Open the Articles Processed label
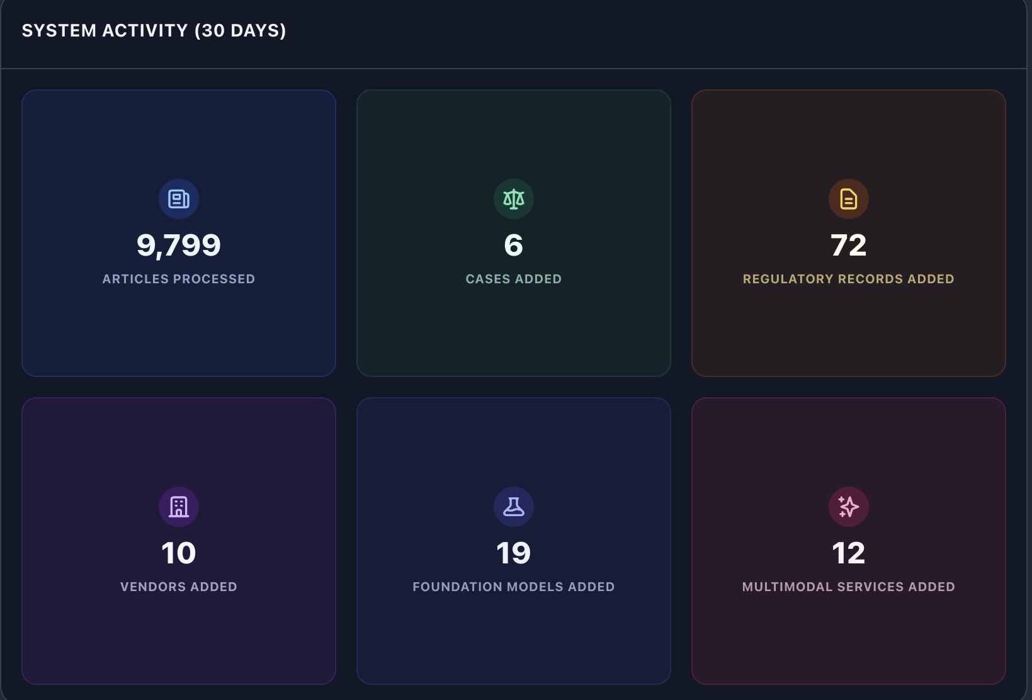The image size is (1032, 700). [x=179, y=279]
